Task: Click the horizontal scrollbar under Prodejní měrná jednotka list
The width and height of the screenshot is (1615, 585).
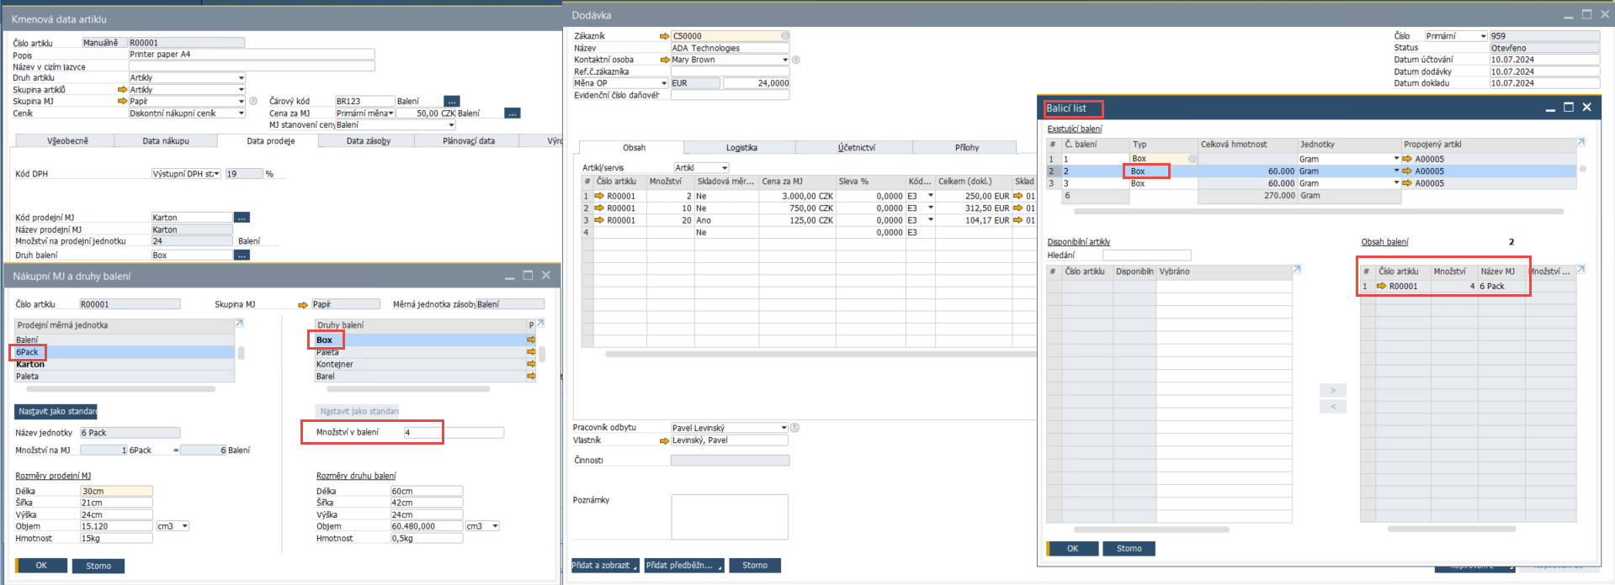Action: 120,389
